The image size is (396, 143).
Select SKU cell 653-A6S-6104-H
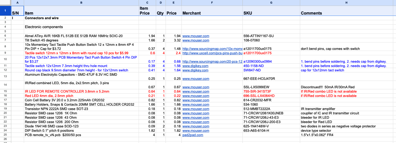[271, 131]
